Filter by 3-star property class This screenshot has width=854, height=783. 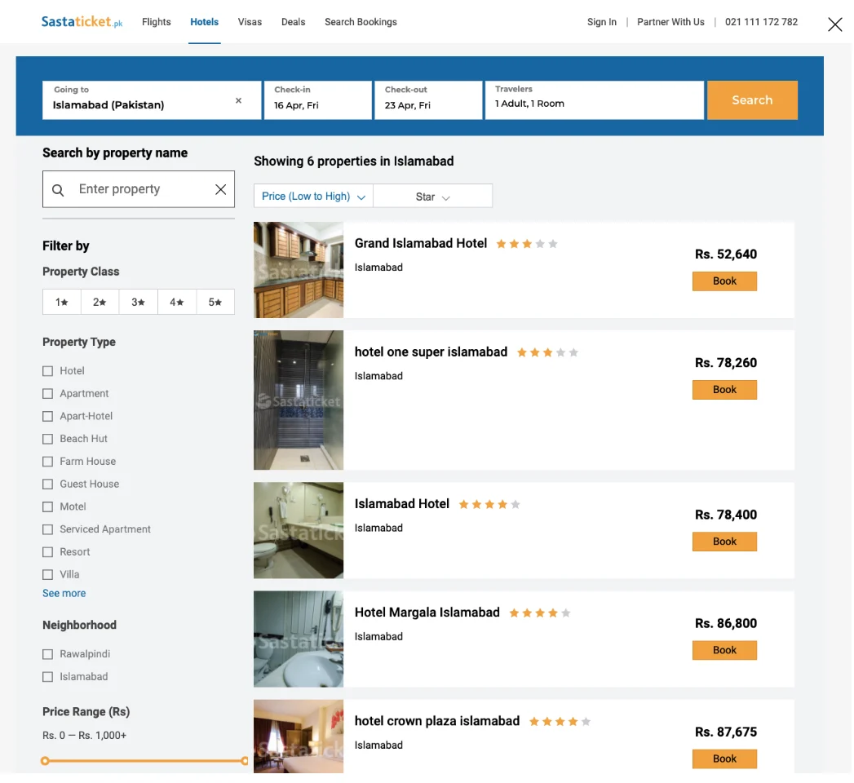point(139,303)
